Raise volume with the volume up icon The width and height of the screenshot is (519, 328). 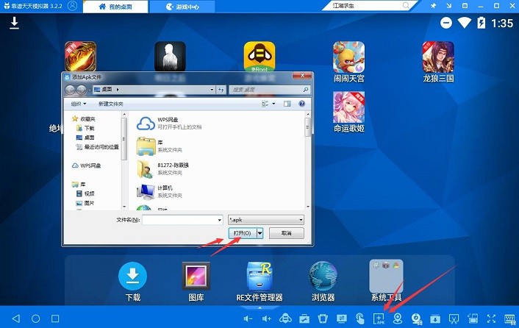click(x=266, y=318)
